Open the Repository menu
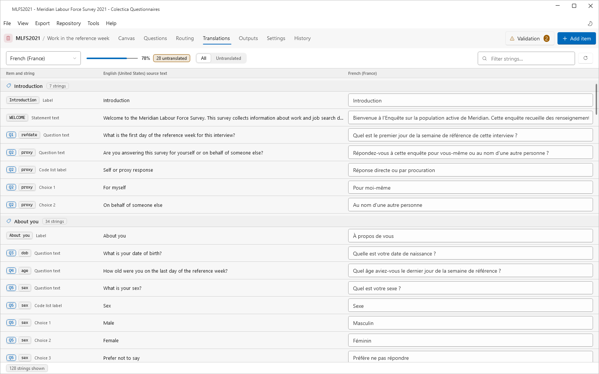The image size is (599, 374). click(x=69, y=23)
